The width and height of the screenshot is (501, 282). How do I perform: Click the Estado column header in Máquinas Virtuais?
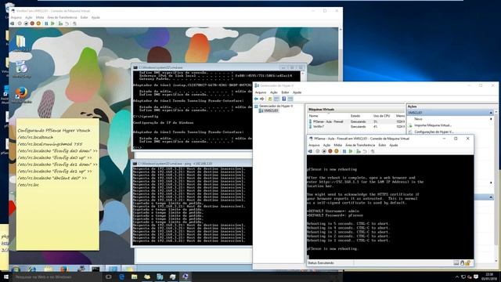[355, 116]
